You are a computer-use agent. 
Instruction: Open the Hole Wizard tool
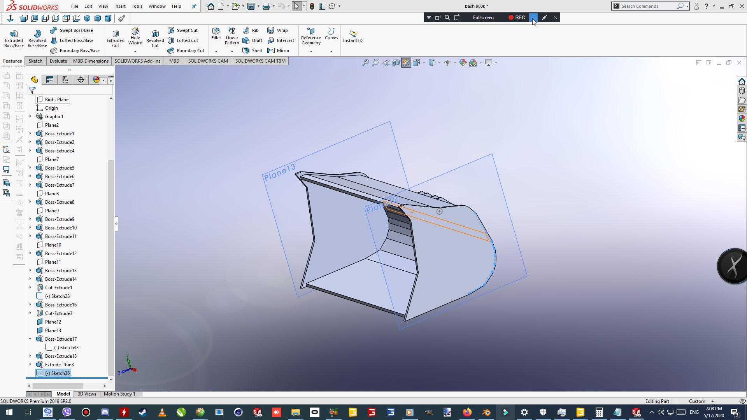[x=135, y=37]
